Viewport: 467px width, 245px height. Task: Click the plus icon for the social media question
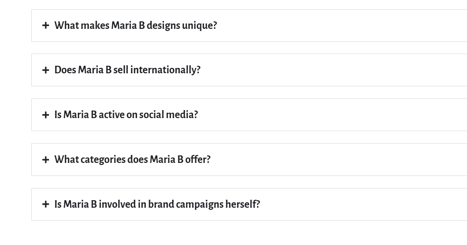pyautogui.click(x=46, y=115)
